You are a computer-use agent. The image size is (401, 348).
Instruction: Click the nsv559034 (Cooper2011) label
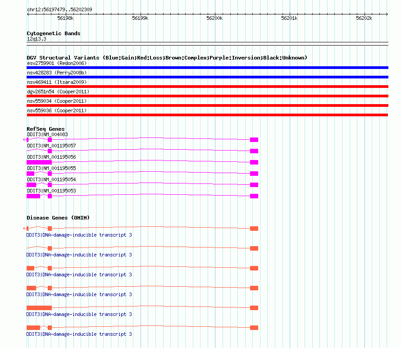[x=57, y=101]
